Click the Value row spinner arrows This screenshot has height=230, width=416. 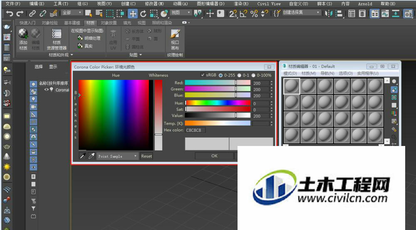coord(271,116)
